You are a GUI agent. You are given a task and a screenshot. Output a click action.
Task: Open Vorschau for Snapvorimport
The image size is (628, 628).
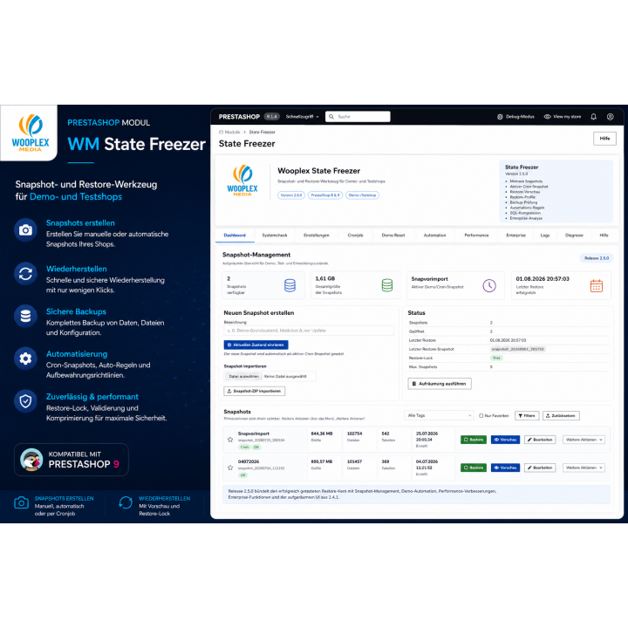pos(505,440)
